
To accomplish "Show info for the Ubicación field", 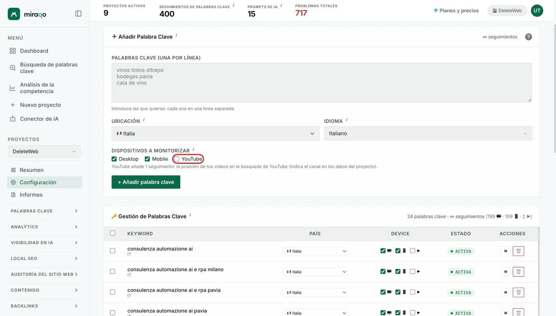I will pos(144,120).
